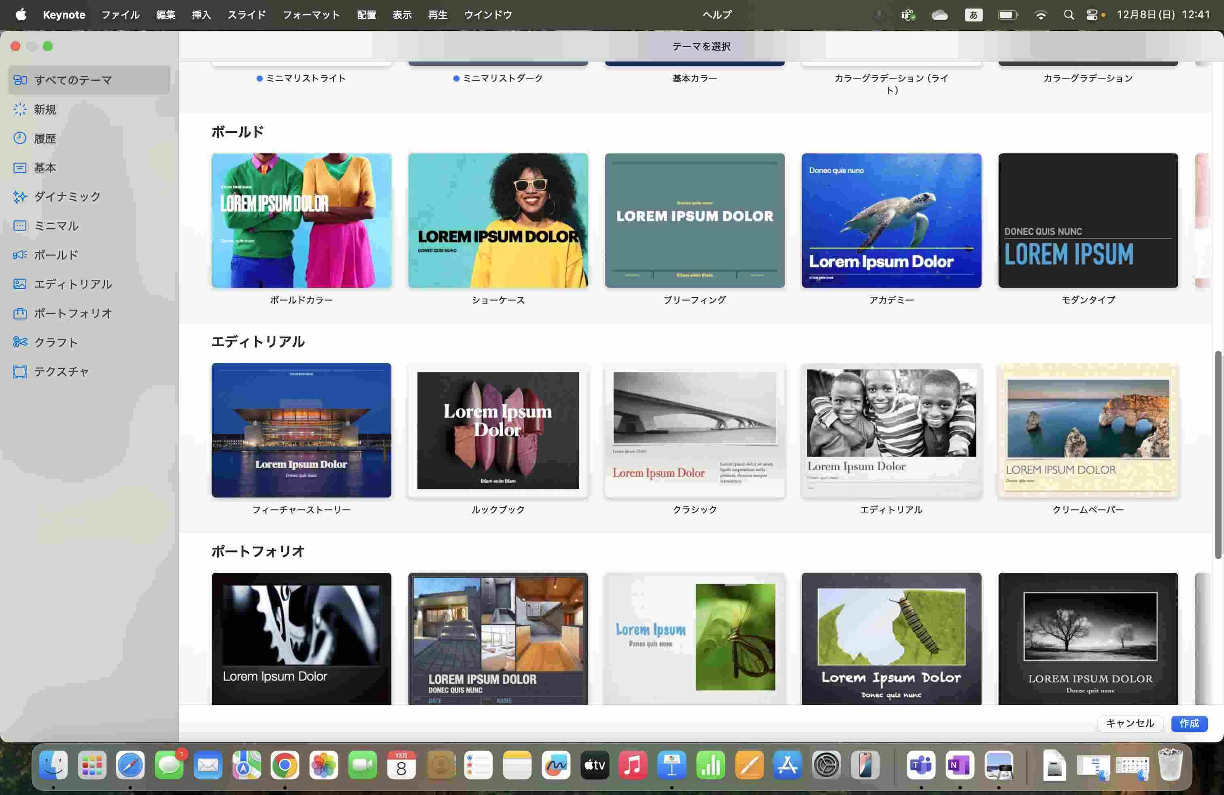This screenshot has height=795, width=1224.
Task: Open the フォーマット menu
Action: tap(311, 15)
